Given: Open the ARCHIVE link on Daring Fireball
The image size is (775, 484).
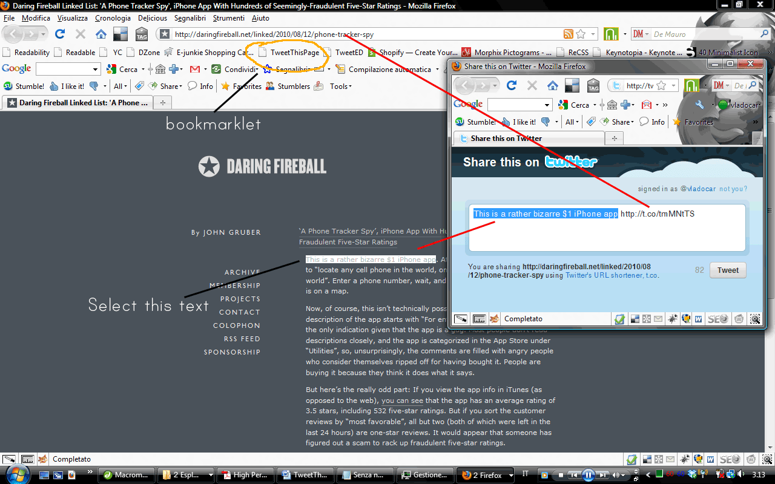Looking at the screenshot, I should [x=242, y=272].
